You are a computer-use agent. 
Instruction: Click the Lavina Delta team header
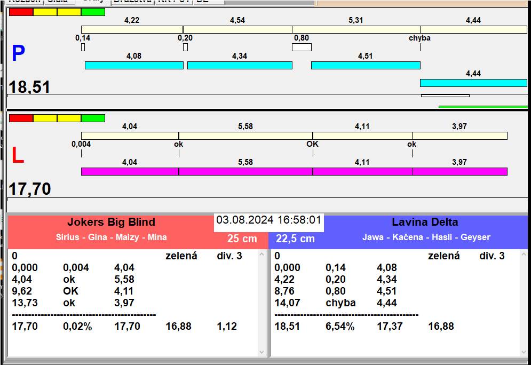425,223
